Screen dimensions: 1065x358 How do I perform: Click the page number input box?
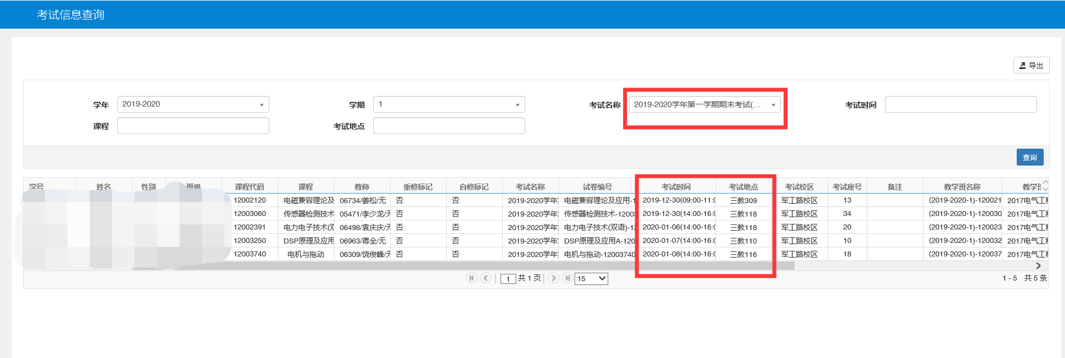pyautogui.click(x=508, y=279)
